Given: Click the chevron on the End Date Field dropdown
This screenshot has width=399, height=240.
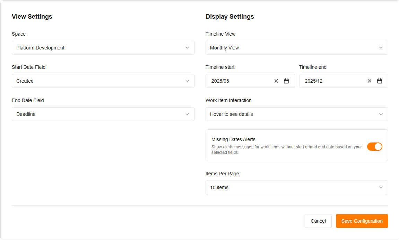Looking at the screenshot, I should [187, 114].
